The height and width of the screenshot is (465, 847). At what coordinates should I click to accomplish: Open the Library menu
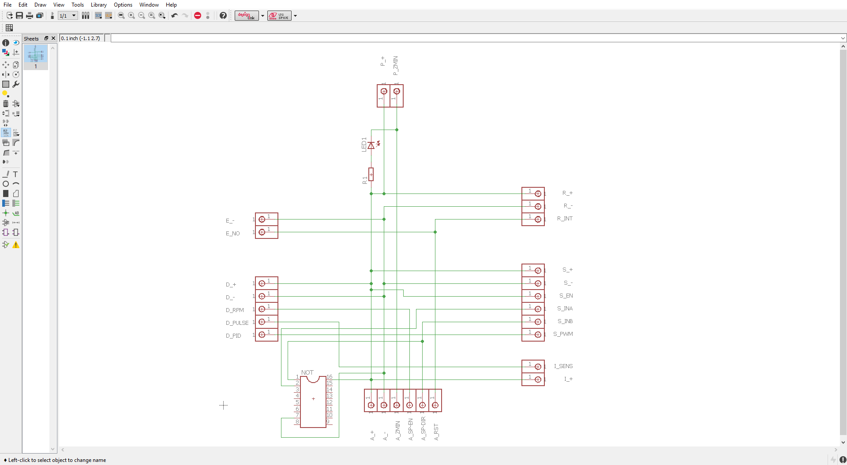pos(98,5)
